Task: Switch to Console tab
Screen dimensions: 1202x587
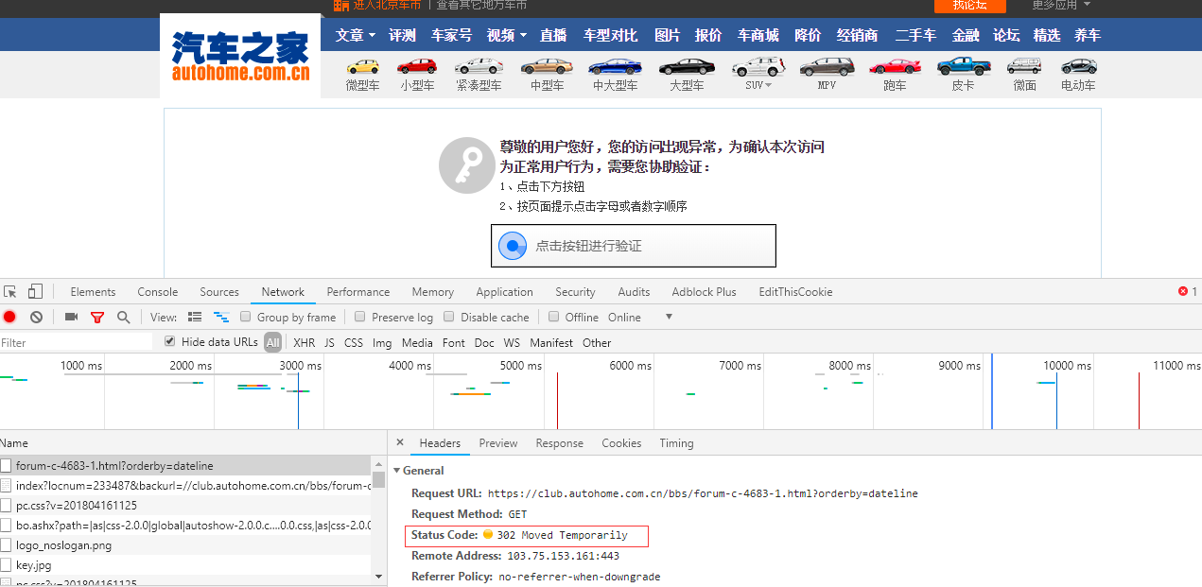Action: [x=157, y=292]
